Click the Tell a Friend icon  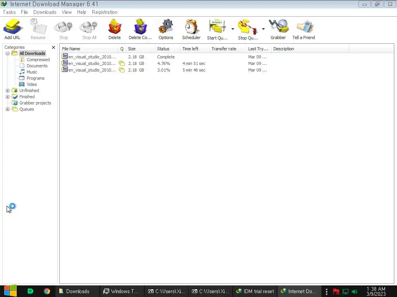coord(305,27)
